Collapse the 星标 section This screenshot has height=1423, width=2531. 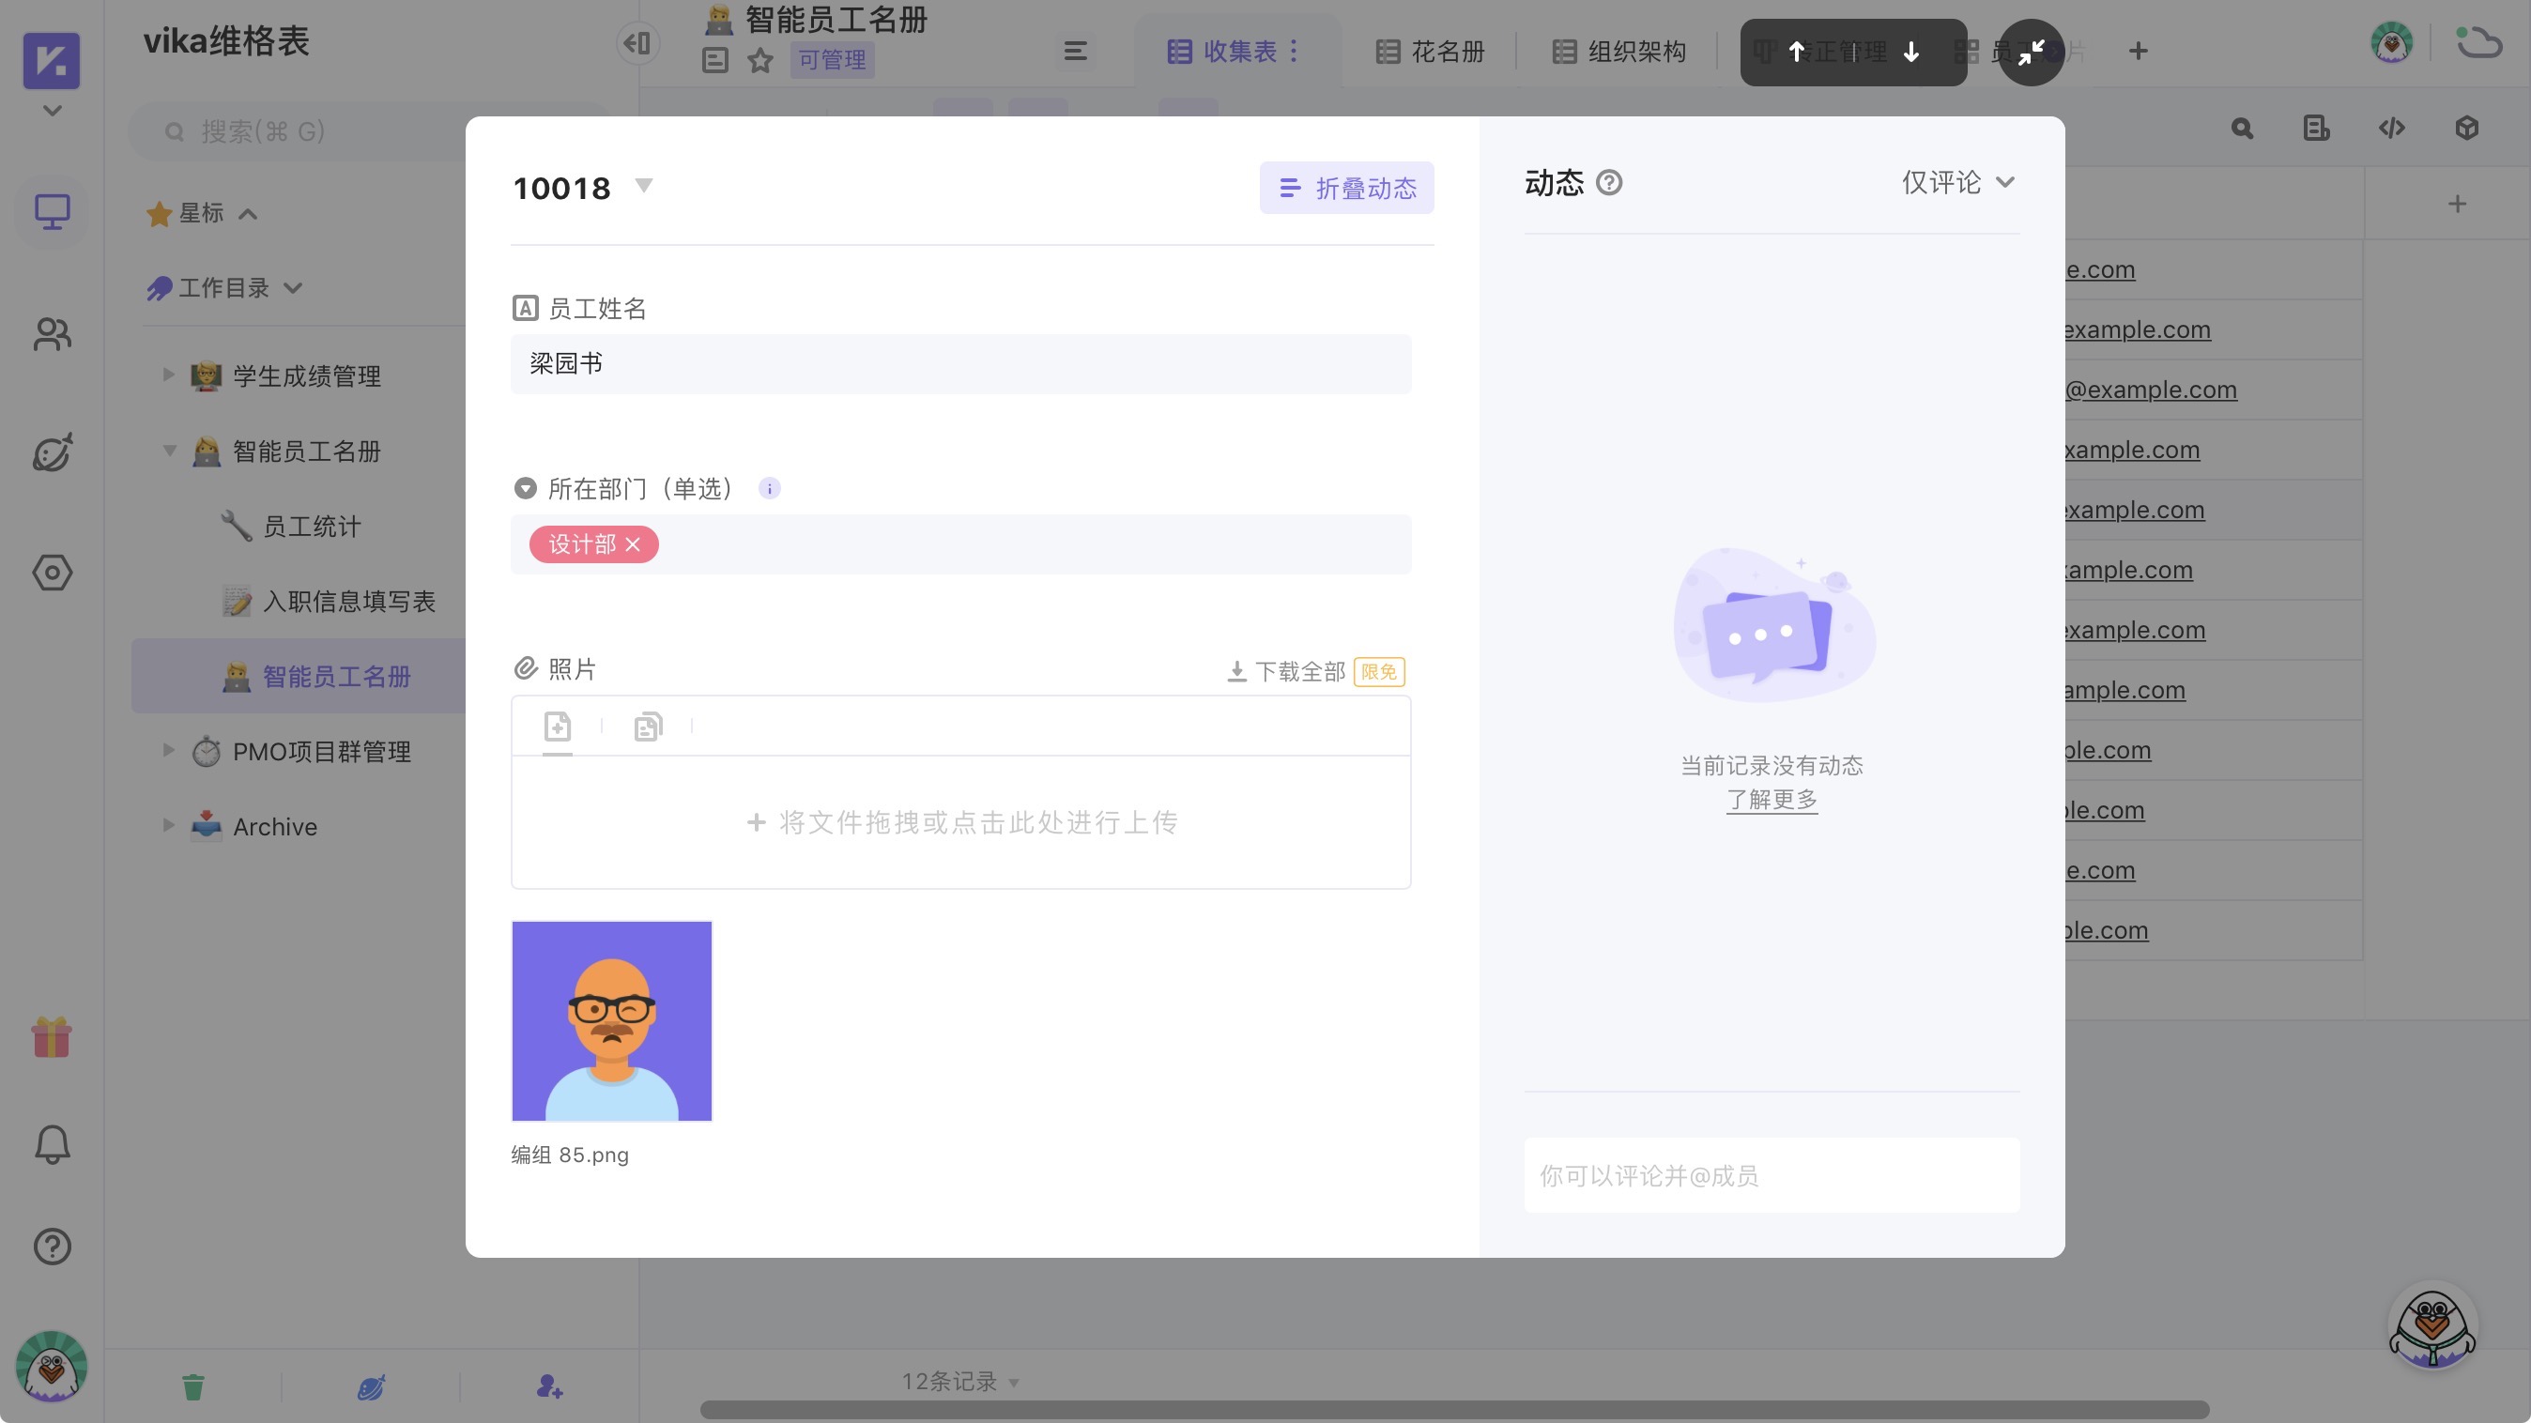pos(248,213)
